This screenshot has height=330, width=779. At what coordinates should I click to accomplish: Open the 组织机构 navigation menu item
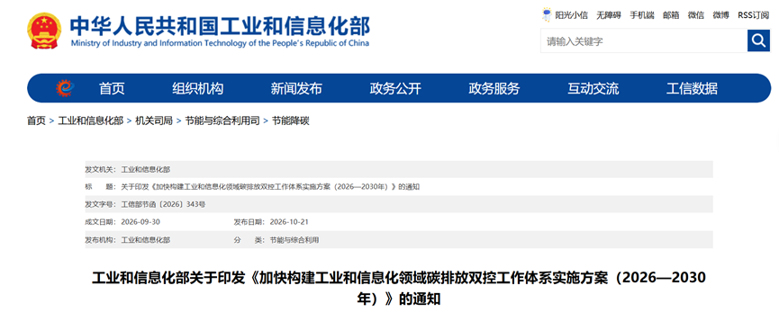(x=198, y=89)
